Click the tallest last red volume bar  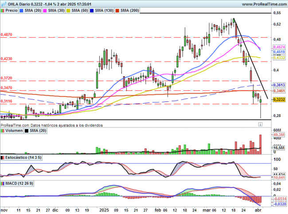(260, 144)
